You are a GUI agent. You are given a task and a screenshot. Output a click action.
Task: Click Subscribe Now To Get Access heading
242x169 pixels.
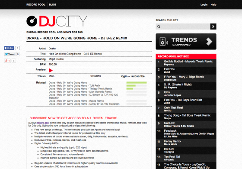coord(73,118)
